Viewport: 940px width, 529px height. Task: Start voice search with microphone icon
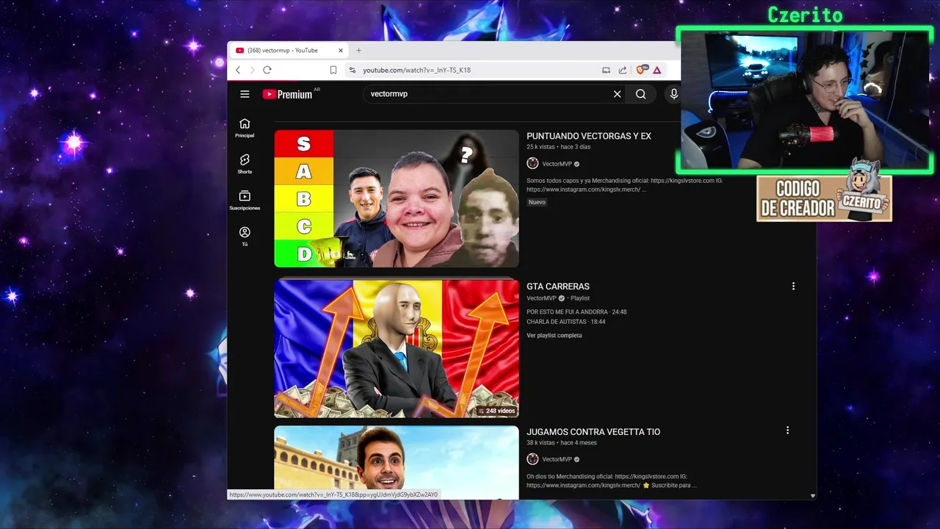pos(673,94)
